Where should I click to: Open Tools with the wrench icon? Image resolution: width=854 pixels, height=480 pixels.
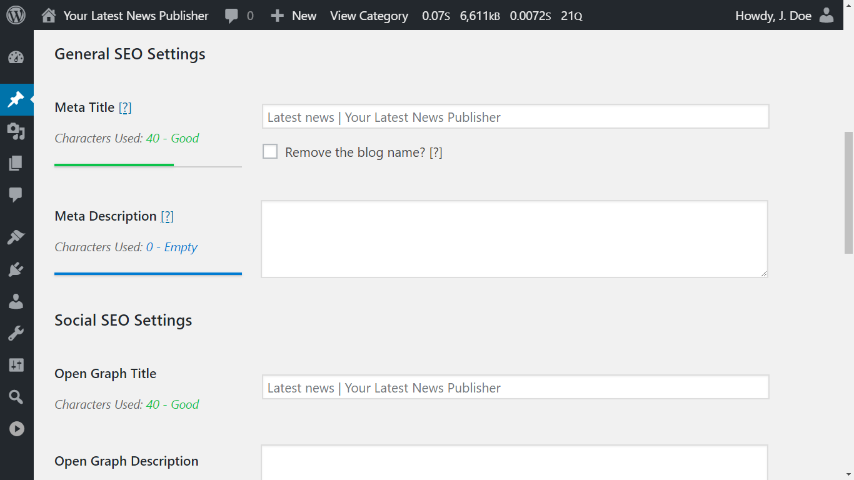click(x=17, y=332)
